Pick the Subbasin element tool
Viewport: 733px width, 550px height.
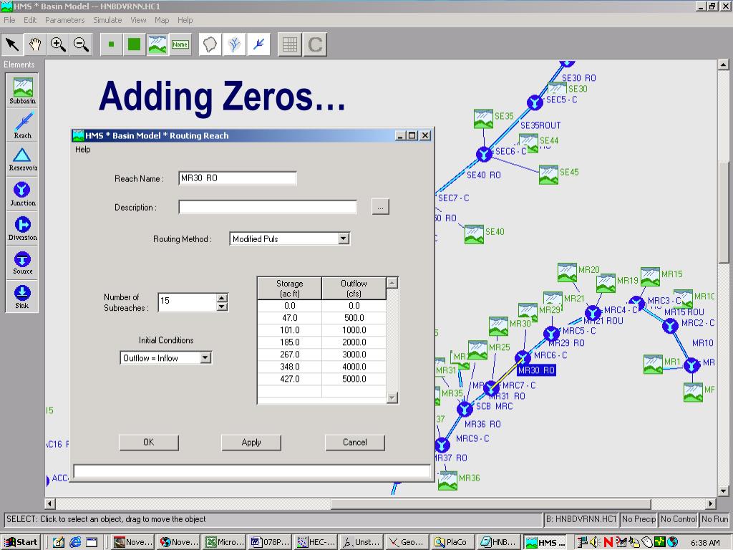point(22,91)
